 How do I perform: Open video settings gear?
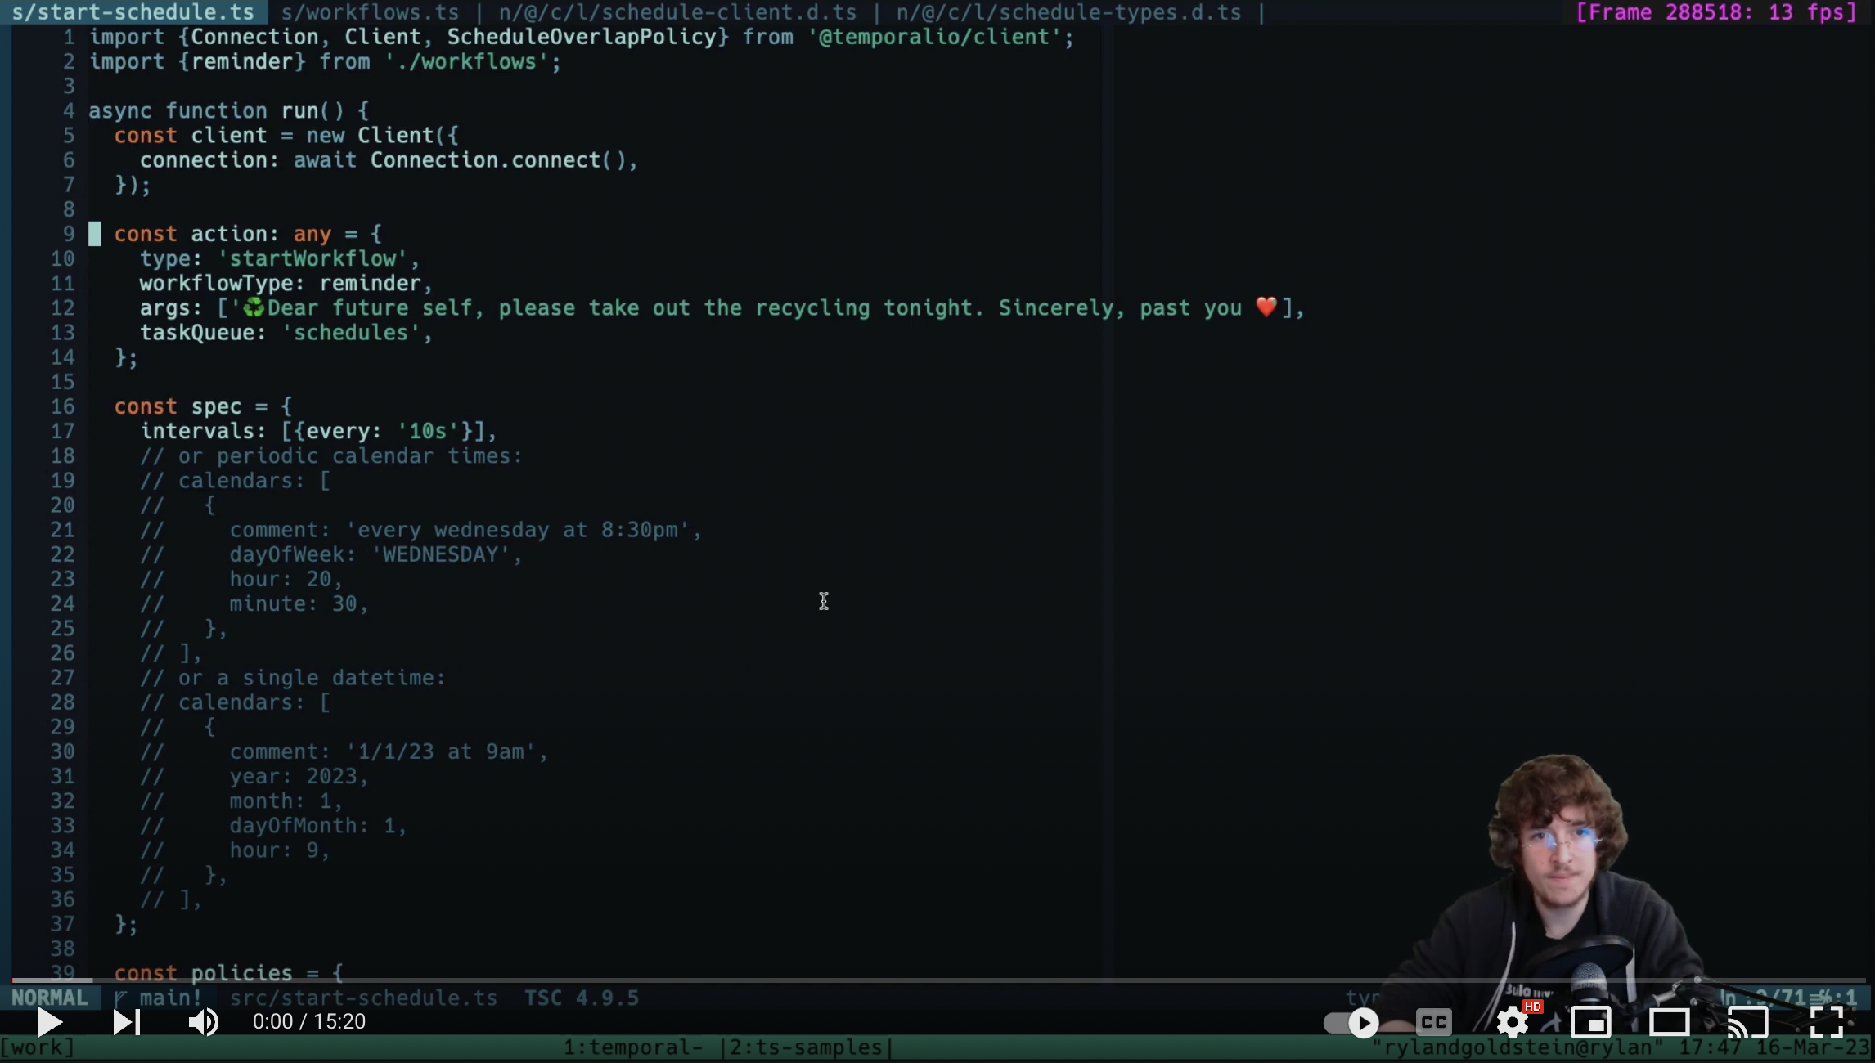(1512, 1022)
